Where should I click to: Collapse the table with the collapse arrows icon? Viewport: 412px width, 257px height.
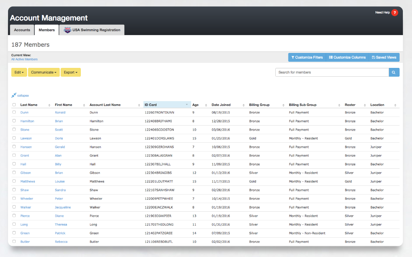pyautogui.click(x=14, y=95)
